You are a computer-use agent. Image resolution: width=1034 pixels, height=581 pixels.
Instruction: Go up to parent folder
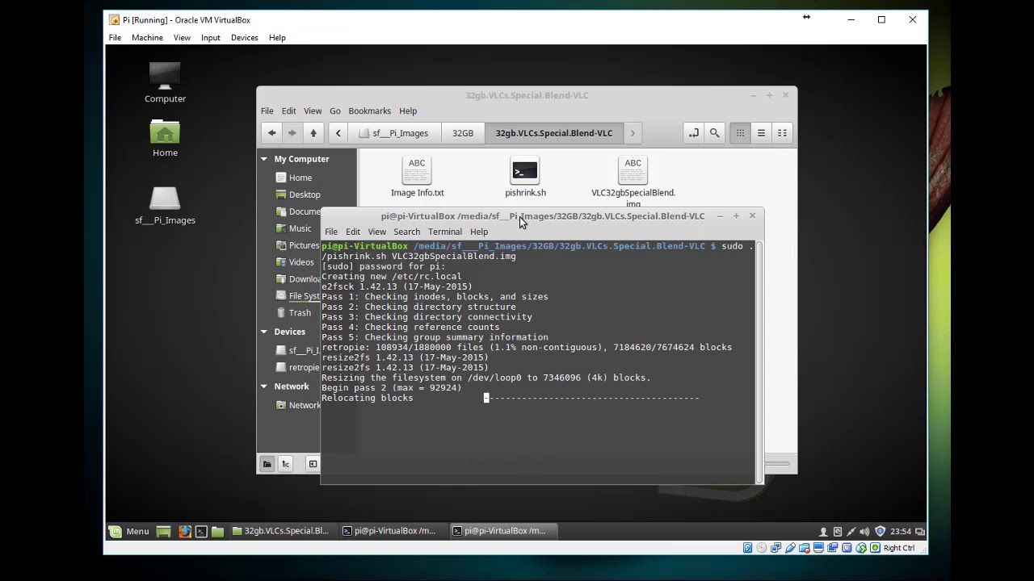click(313, 133)
